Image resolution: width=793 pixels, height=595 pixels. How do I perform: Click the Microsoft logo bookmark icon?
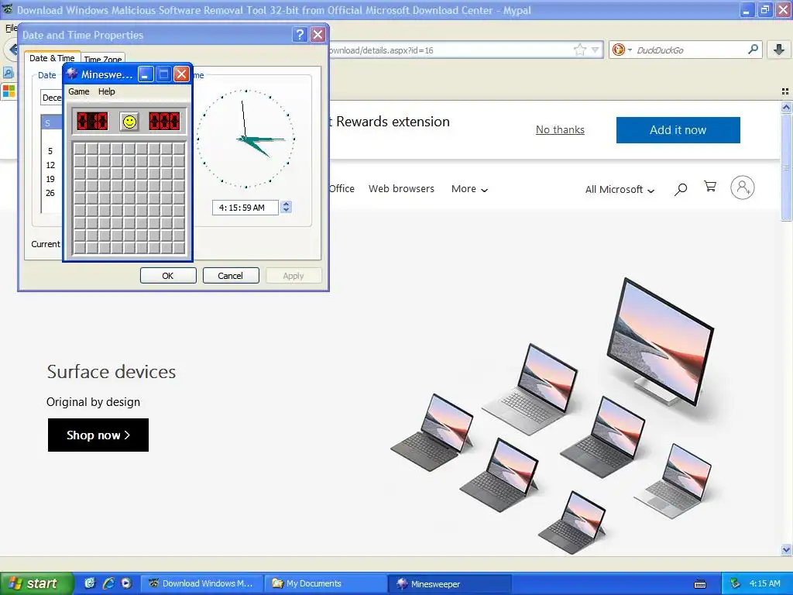point(9,91)
